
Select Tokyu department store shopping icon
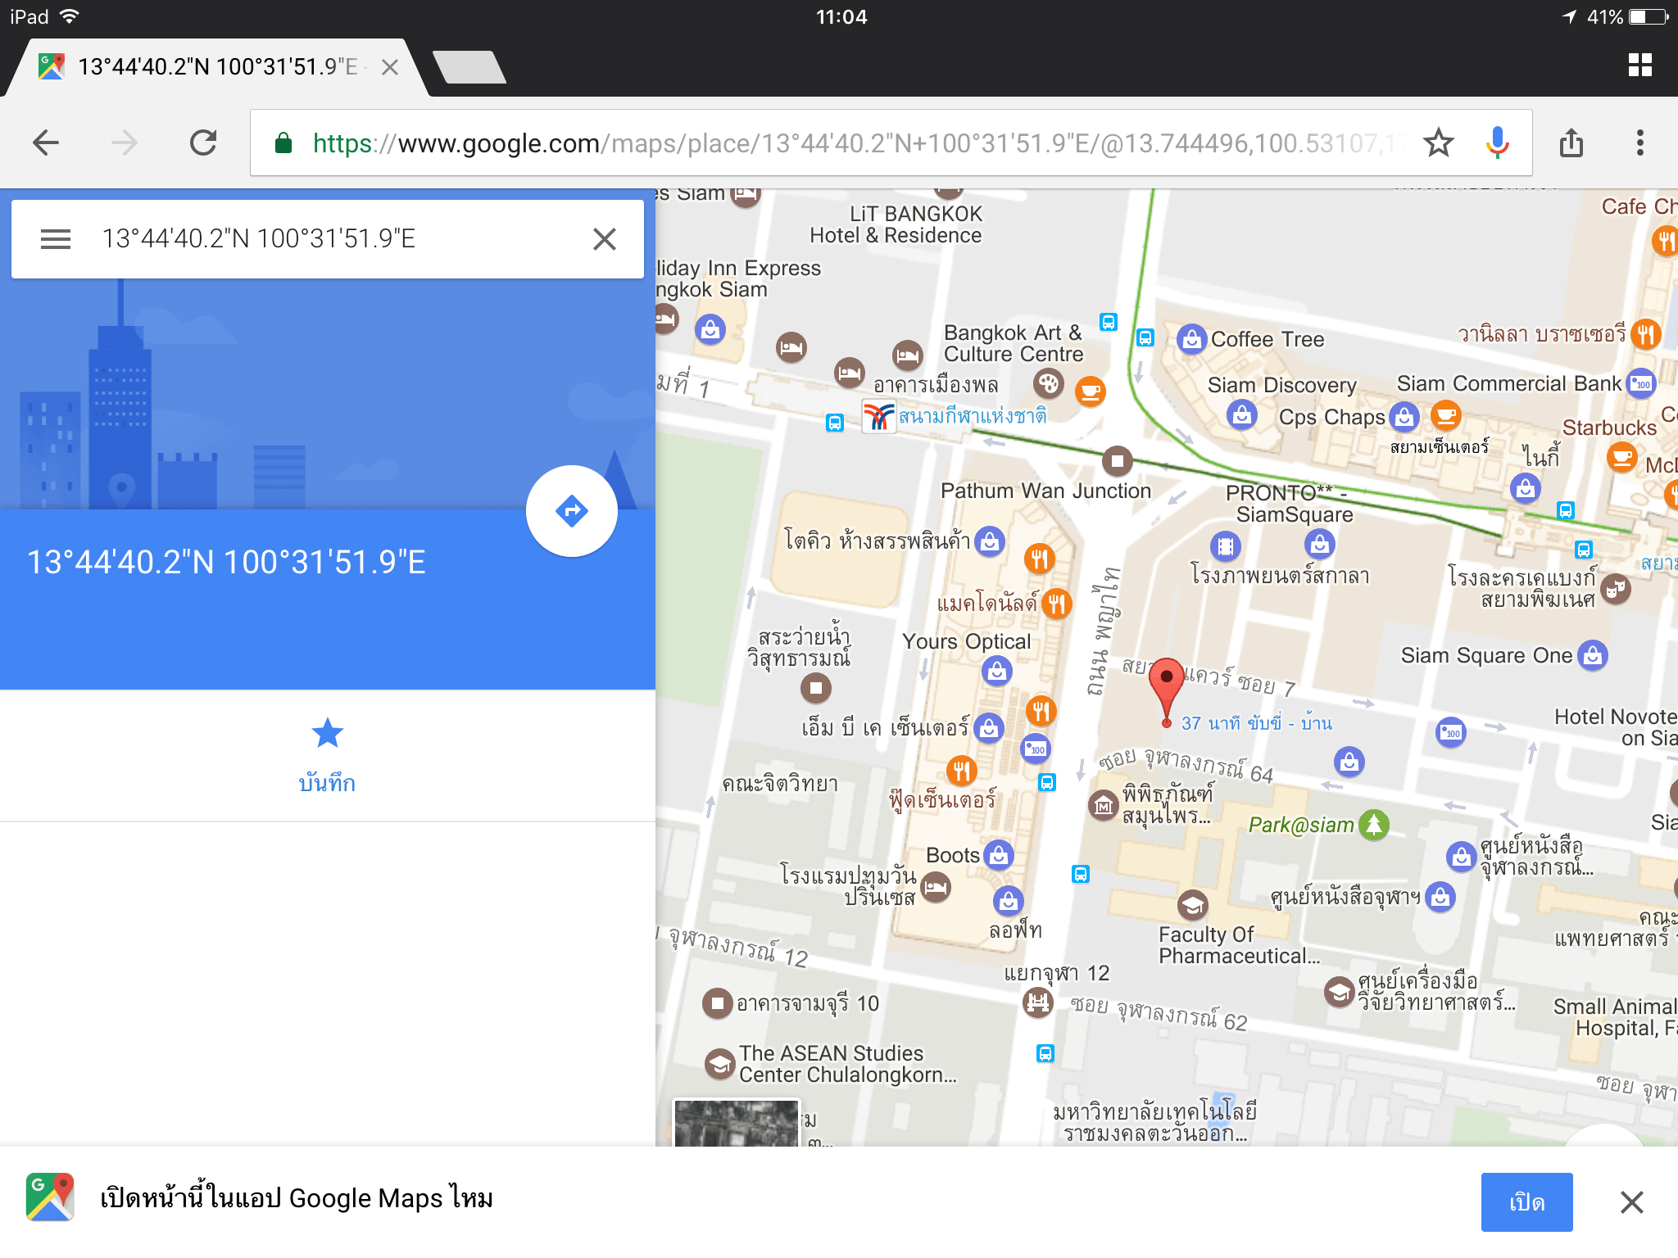click(x=990, y=541)
